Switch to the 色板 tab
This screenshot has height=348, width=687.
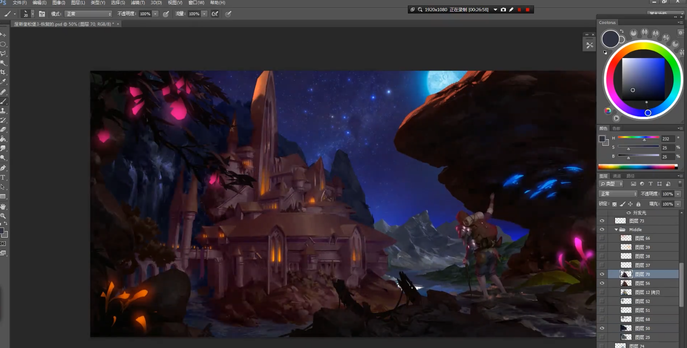616,128
